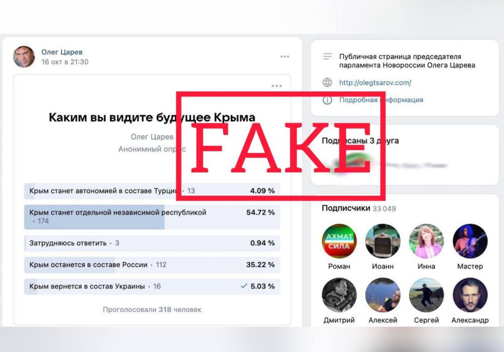Open the post options three-dot menu
Viewport: 504px width, 352px height.
pyautogui.click(x=284, y=57)
